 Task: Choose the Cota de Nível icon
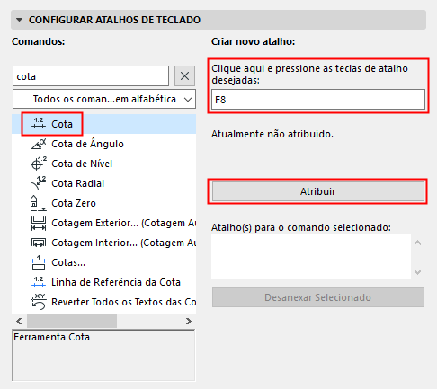39,164
